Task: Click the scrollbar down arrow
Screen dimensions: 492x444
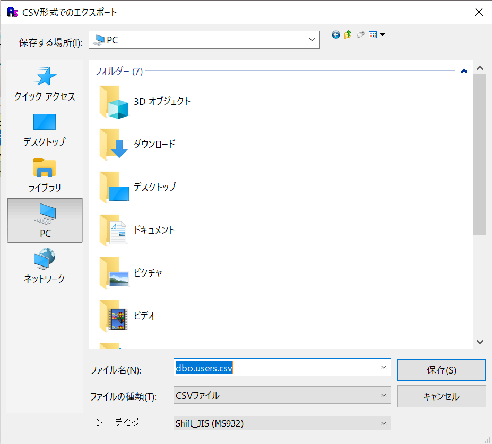Action: pyautogui.click(x=480, y=342)
